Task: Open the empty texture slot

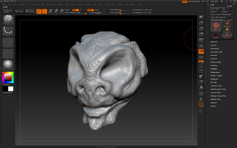Action: 8,54
